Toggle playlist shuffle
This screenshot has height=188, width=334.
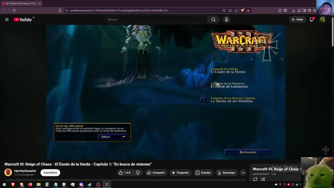coord(263,179)
